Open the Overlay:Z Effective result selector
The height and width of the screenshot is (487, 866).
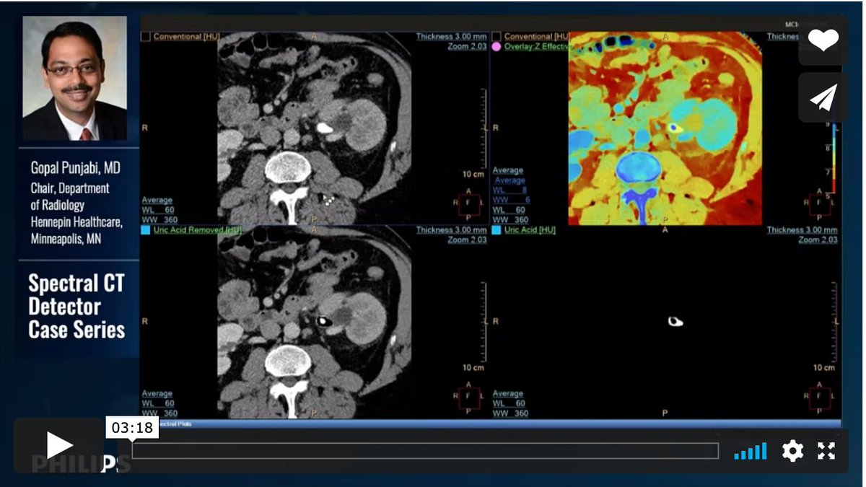tap(537, 46)
